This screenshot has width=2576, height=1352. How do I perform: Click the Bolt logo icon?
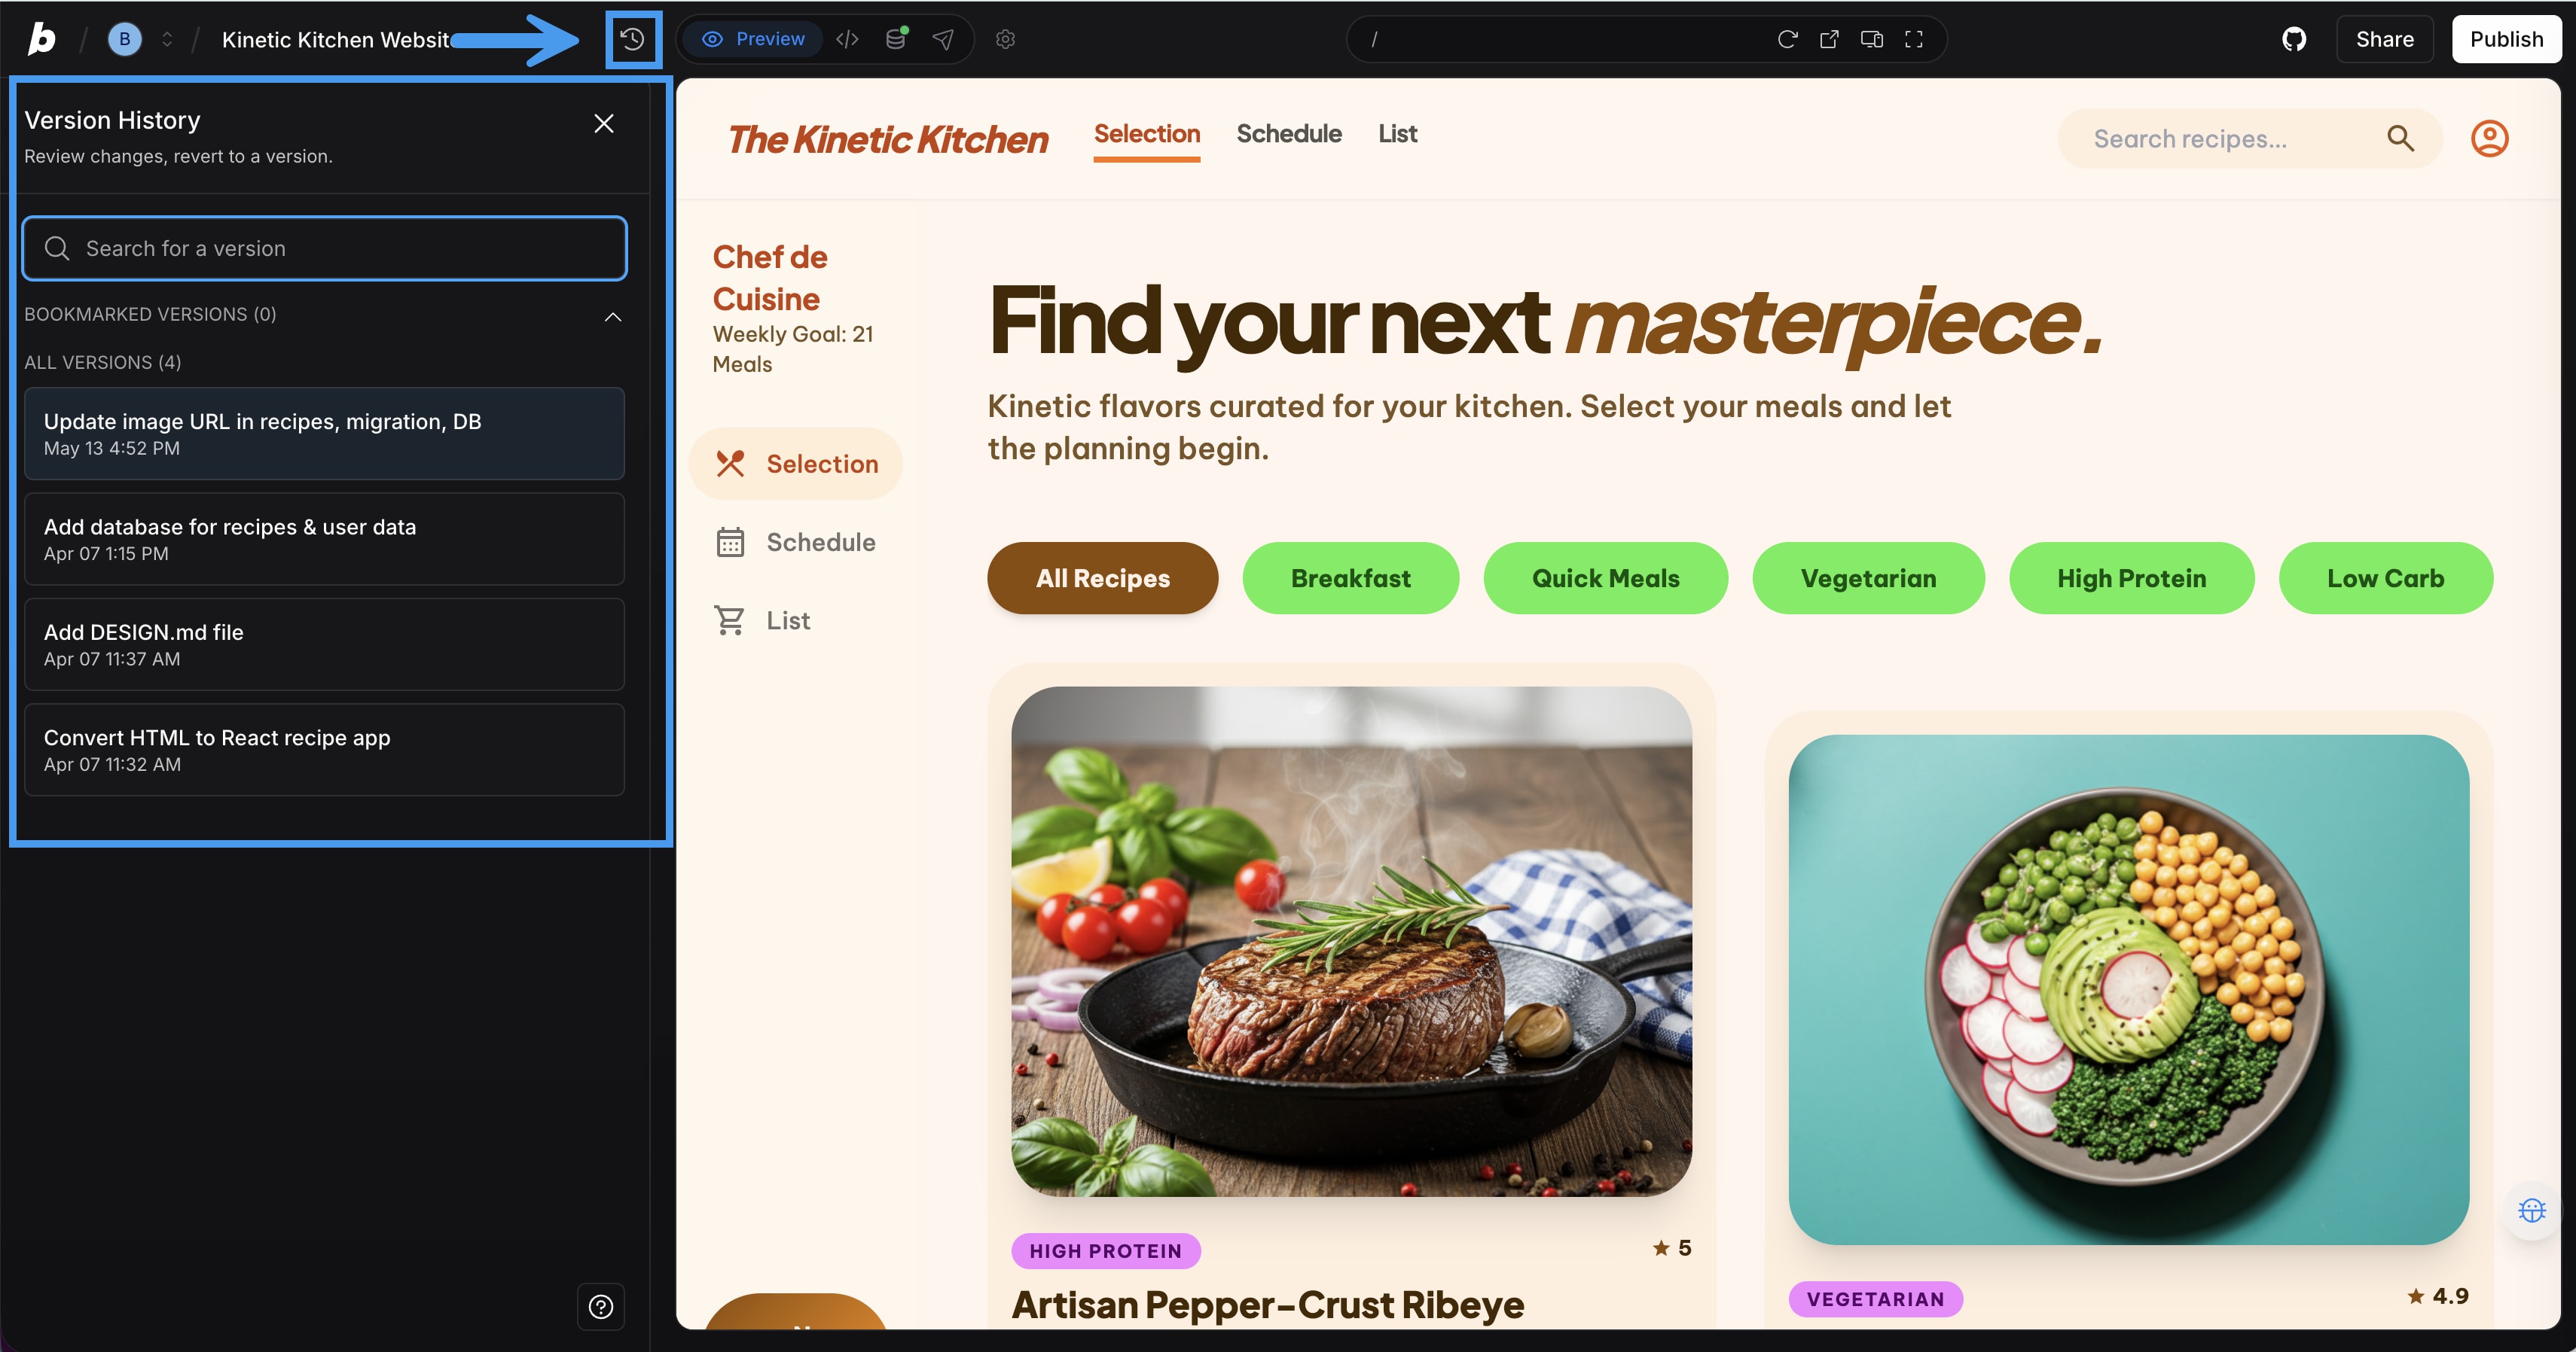[41, 39]
